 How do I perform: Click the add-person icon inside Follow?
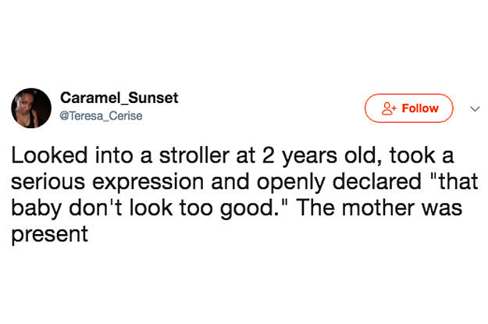(389, 109)
